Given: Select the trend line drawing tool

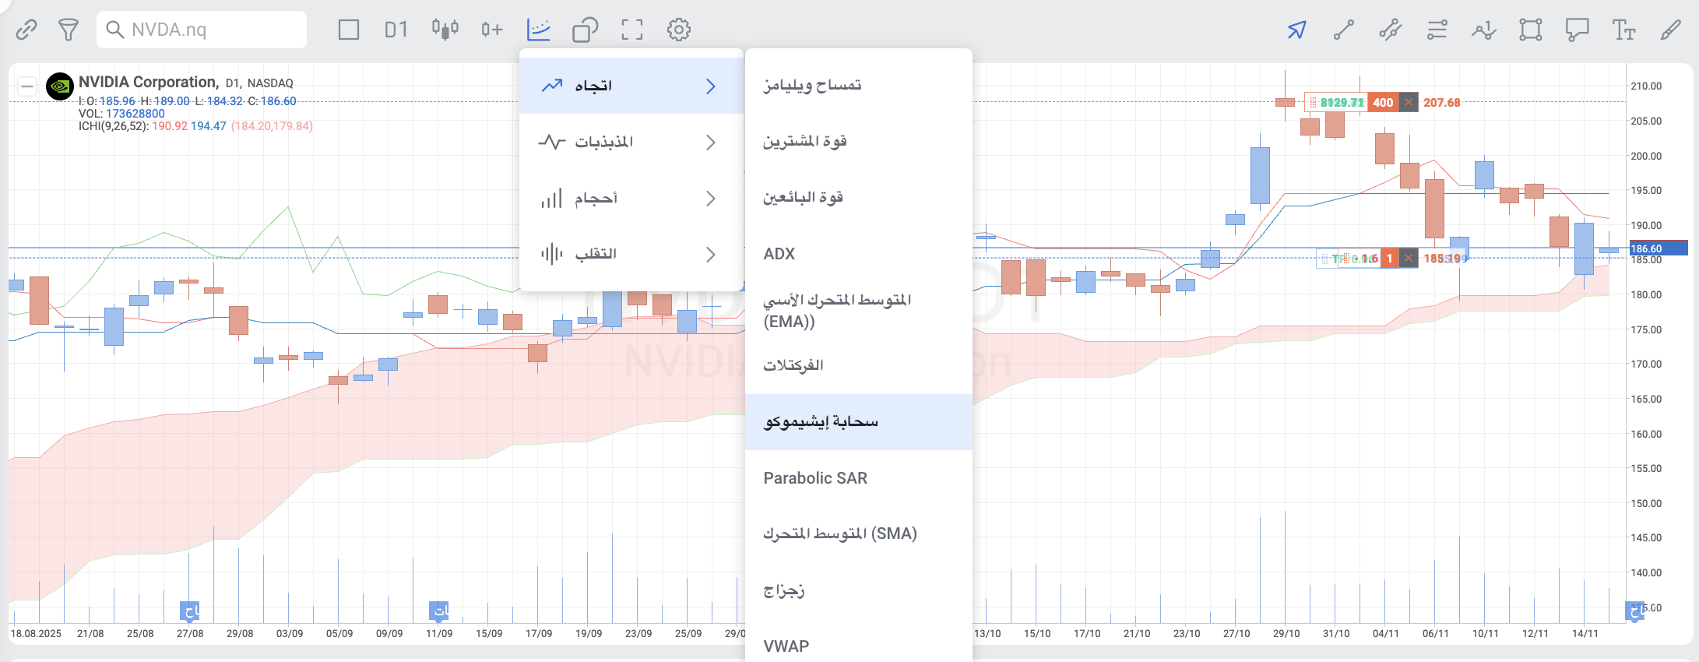Looking at the screenshot, I should (x=1344, y=30).
